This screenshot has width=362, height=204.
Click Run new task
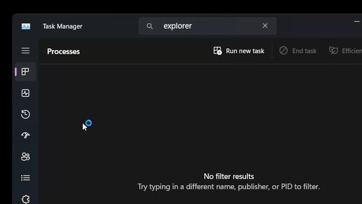pos(239,51)
